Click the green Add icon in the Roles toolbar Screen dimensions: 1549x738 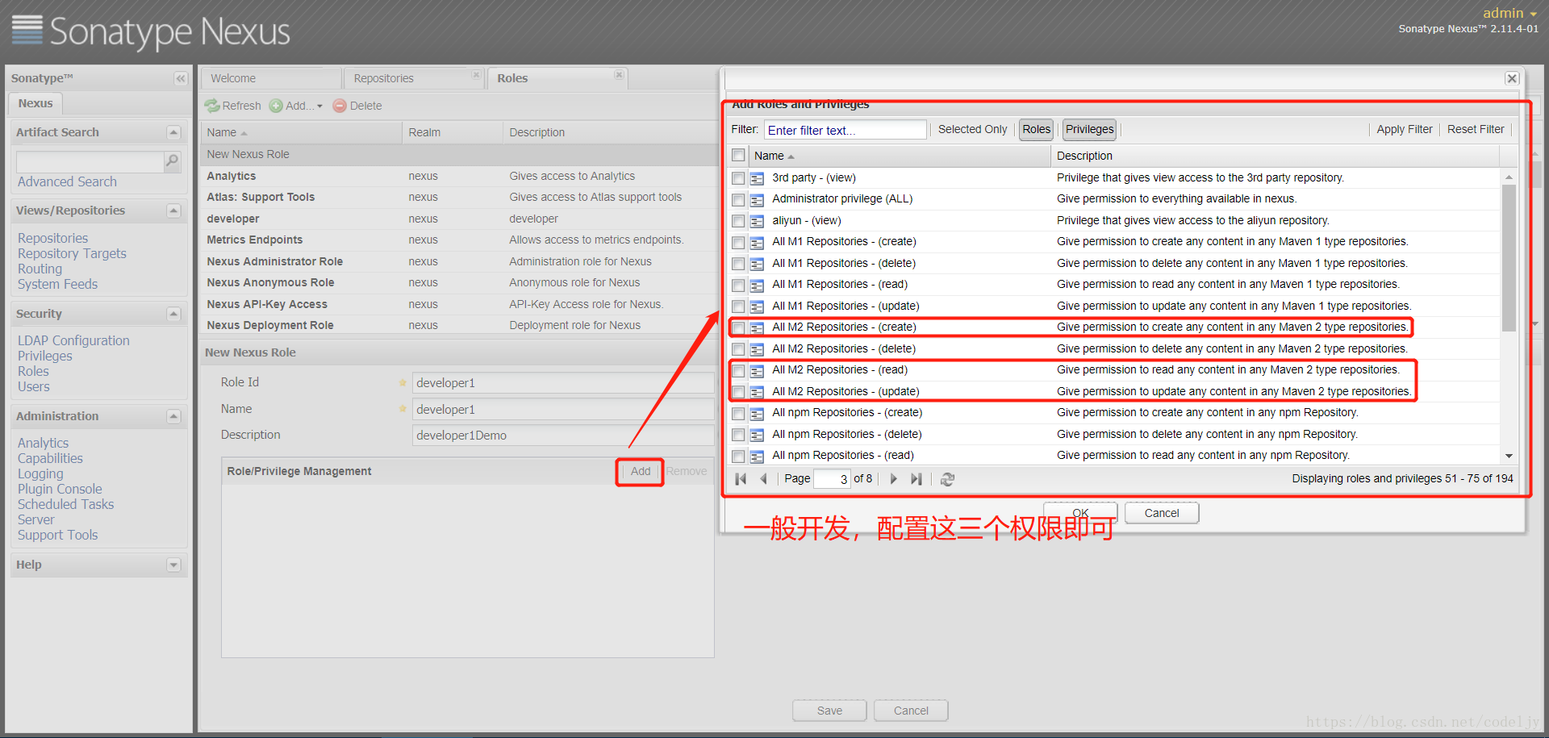coord(276,106)
